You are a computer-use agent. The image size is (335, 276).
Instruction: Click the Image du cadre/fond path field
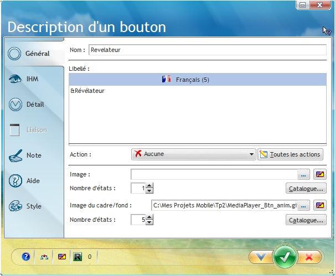[x=224, y=205]
